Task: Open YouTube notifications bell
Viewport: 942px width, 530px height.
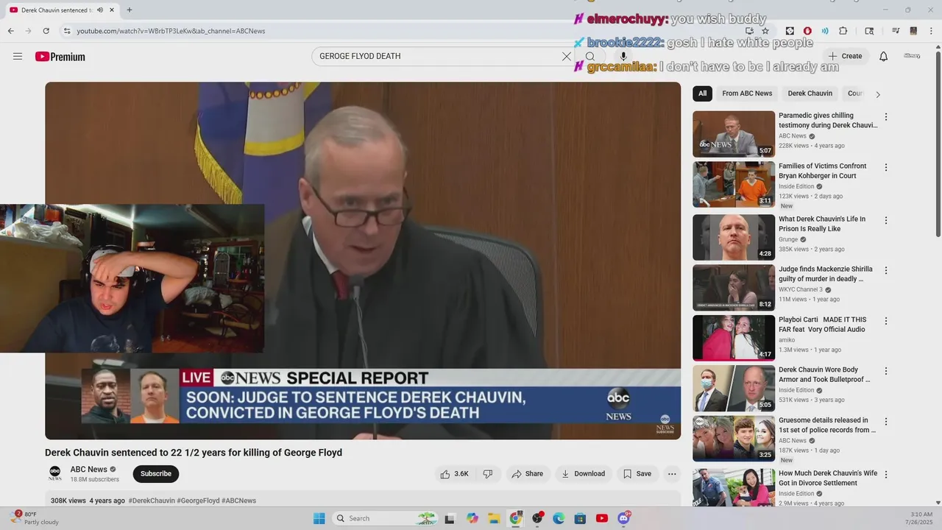Action: (884, 56)
